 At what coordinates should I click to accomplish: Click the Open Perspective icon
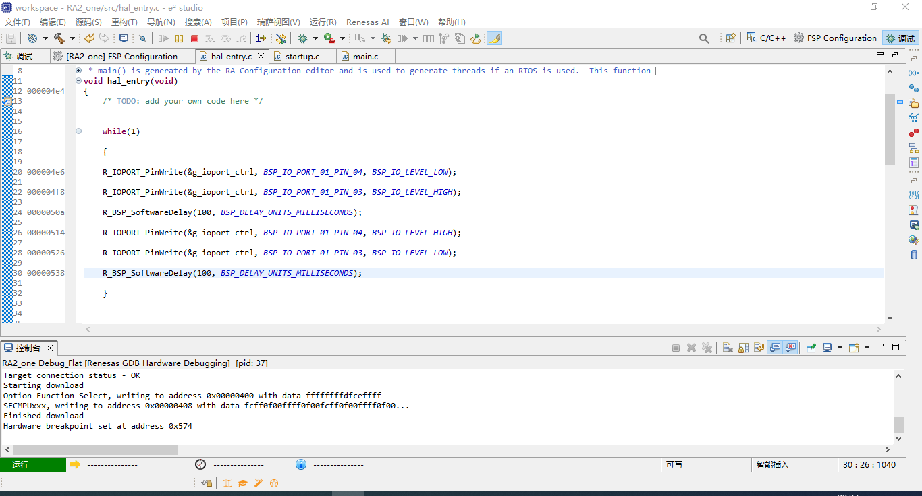coord(730,38)
